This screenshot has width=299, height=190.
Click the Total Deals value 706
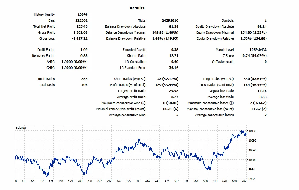coord(84,85)
